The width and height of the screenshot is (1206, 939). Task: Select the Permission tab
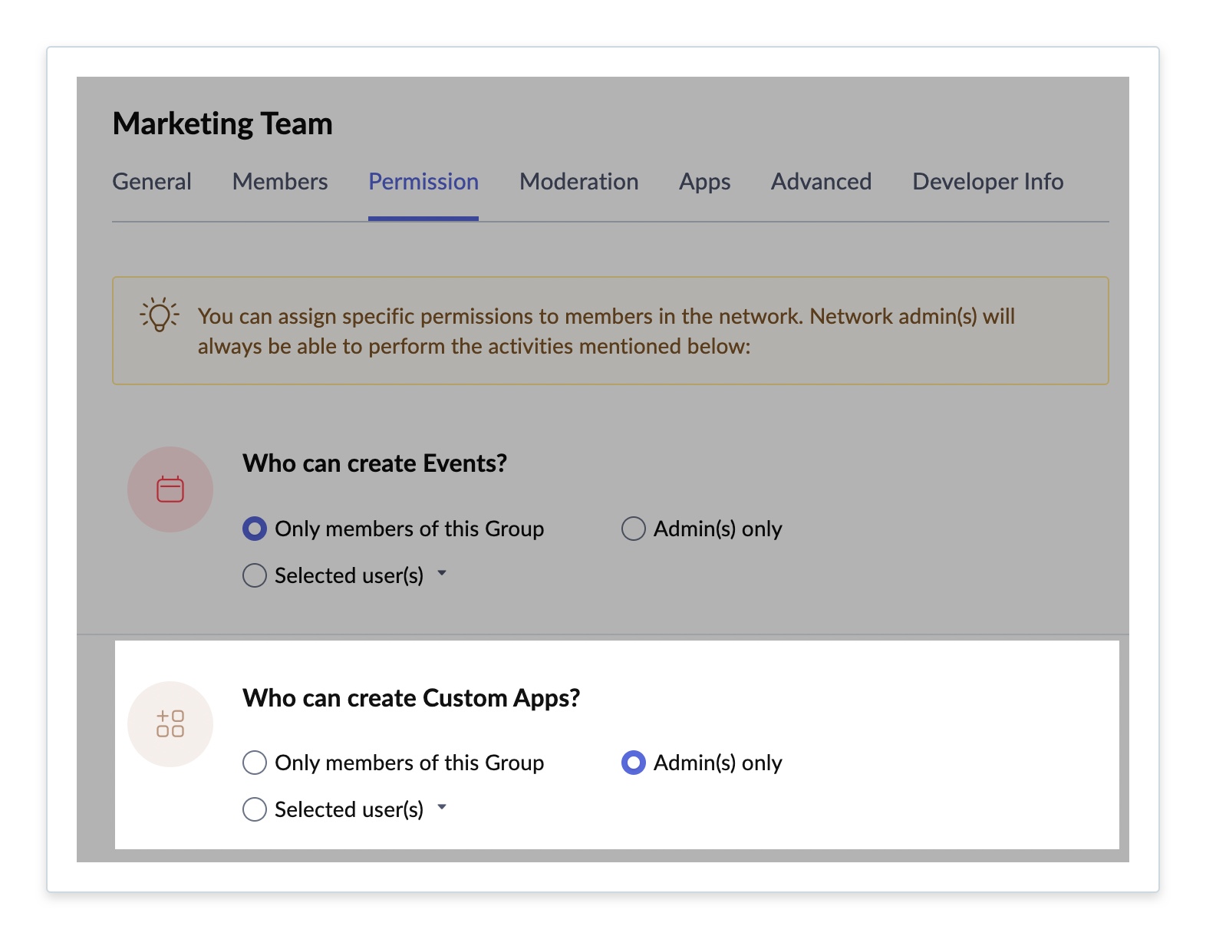click(423, 182)
